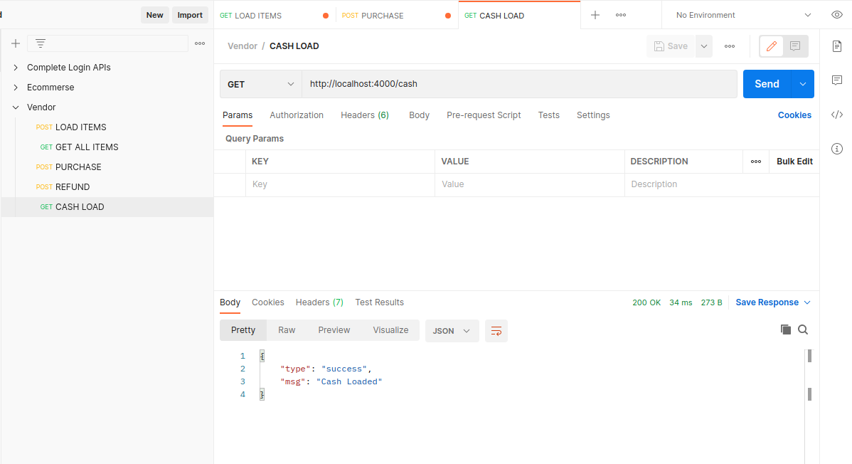Click the query param Value field
The height and width of the screenshot is (464, 852).
(x=529, y=184)
